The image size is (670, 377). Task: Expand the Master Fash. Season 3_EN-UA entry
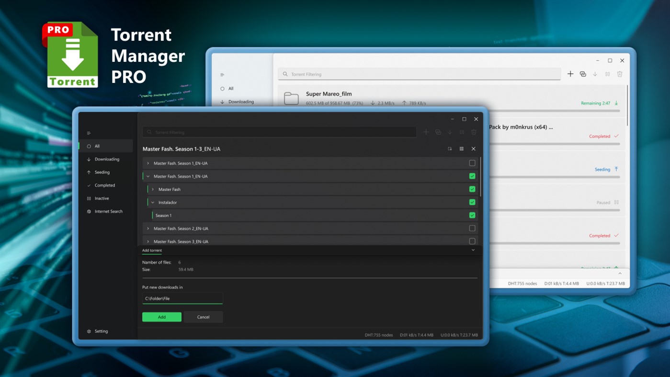pyautogui.click(x=148, y=241)
